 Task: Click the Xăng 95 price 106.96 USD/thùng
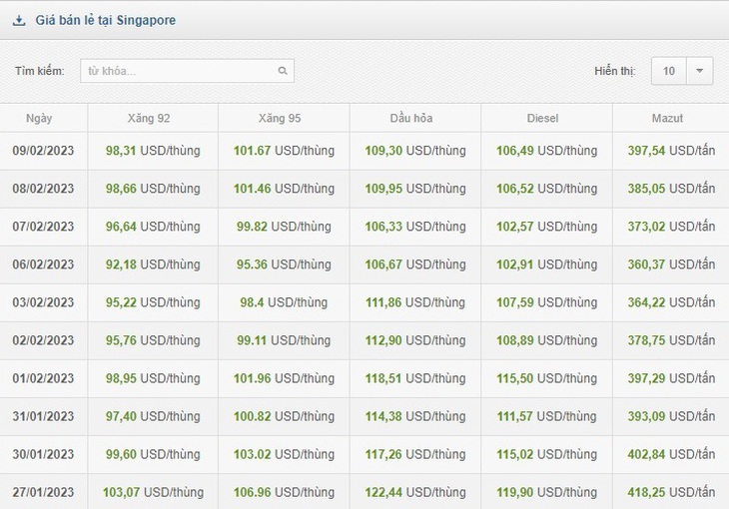coord(284,492)
